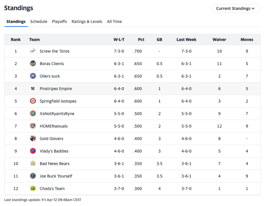
Task: Open the ItsNotRyanItsRyne team page
Action: 57,114
